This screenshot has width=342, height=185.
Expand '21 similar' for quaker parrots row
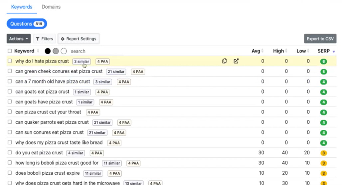pyautogui.click(x=102, y=122)
